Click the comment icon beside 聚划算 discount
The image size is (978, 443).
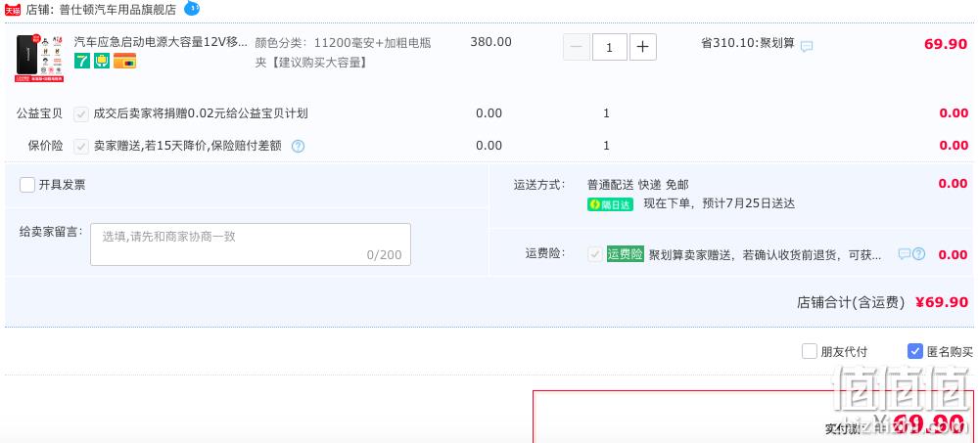pyautogui.click(x=807, y=46)
